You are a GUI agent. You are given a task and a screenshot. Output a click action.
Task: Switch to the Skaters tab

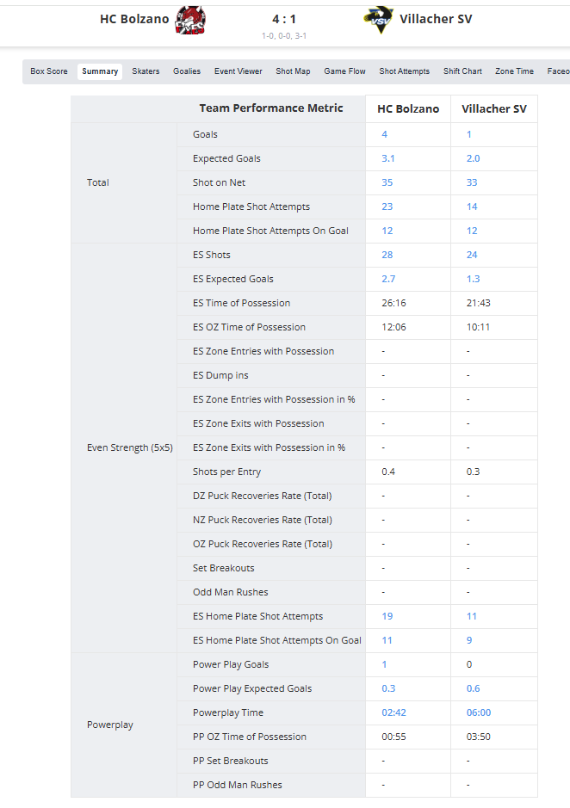146,71
